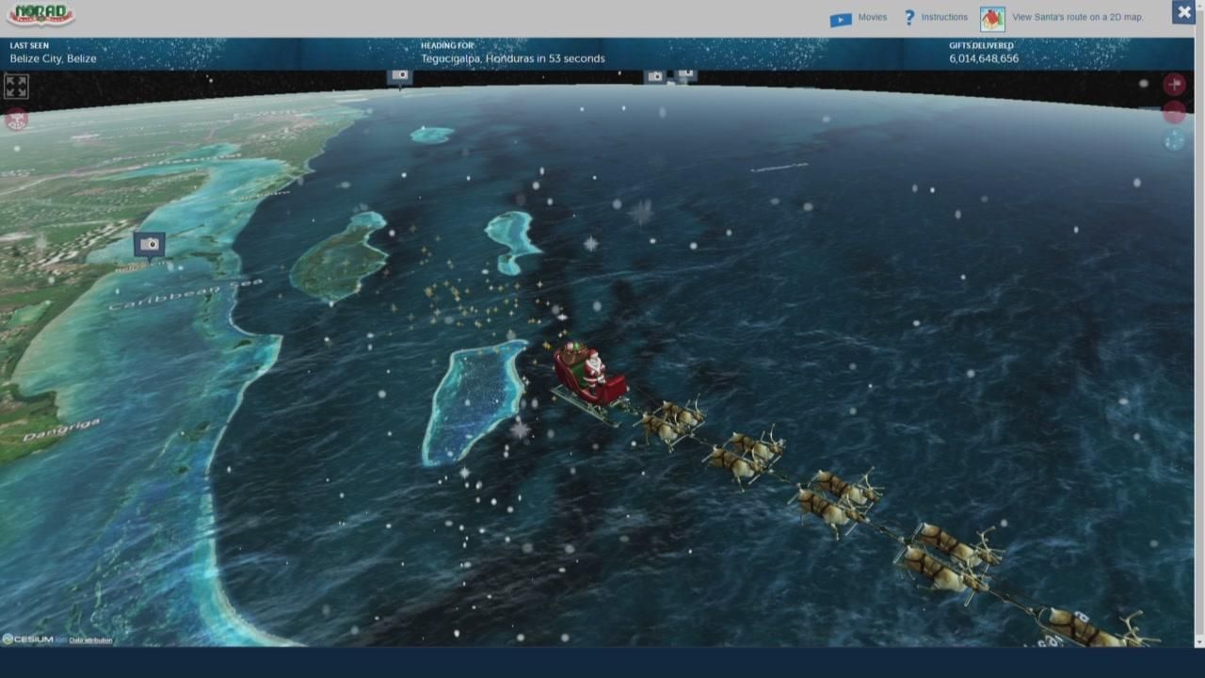Zoom in with the red plus button

click(x=1174, y=85)
